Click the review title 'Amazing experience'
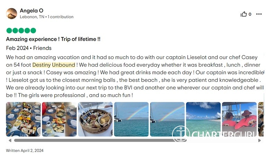 53,39
